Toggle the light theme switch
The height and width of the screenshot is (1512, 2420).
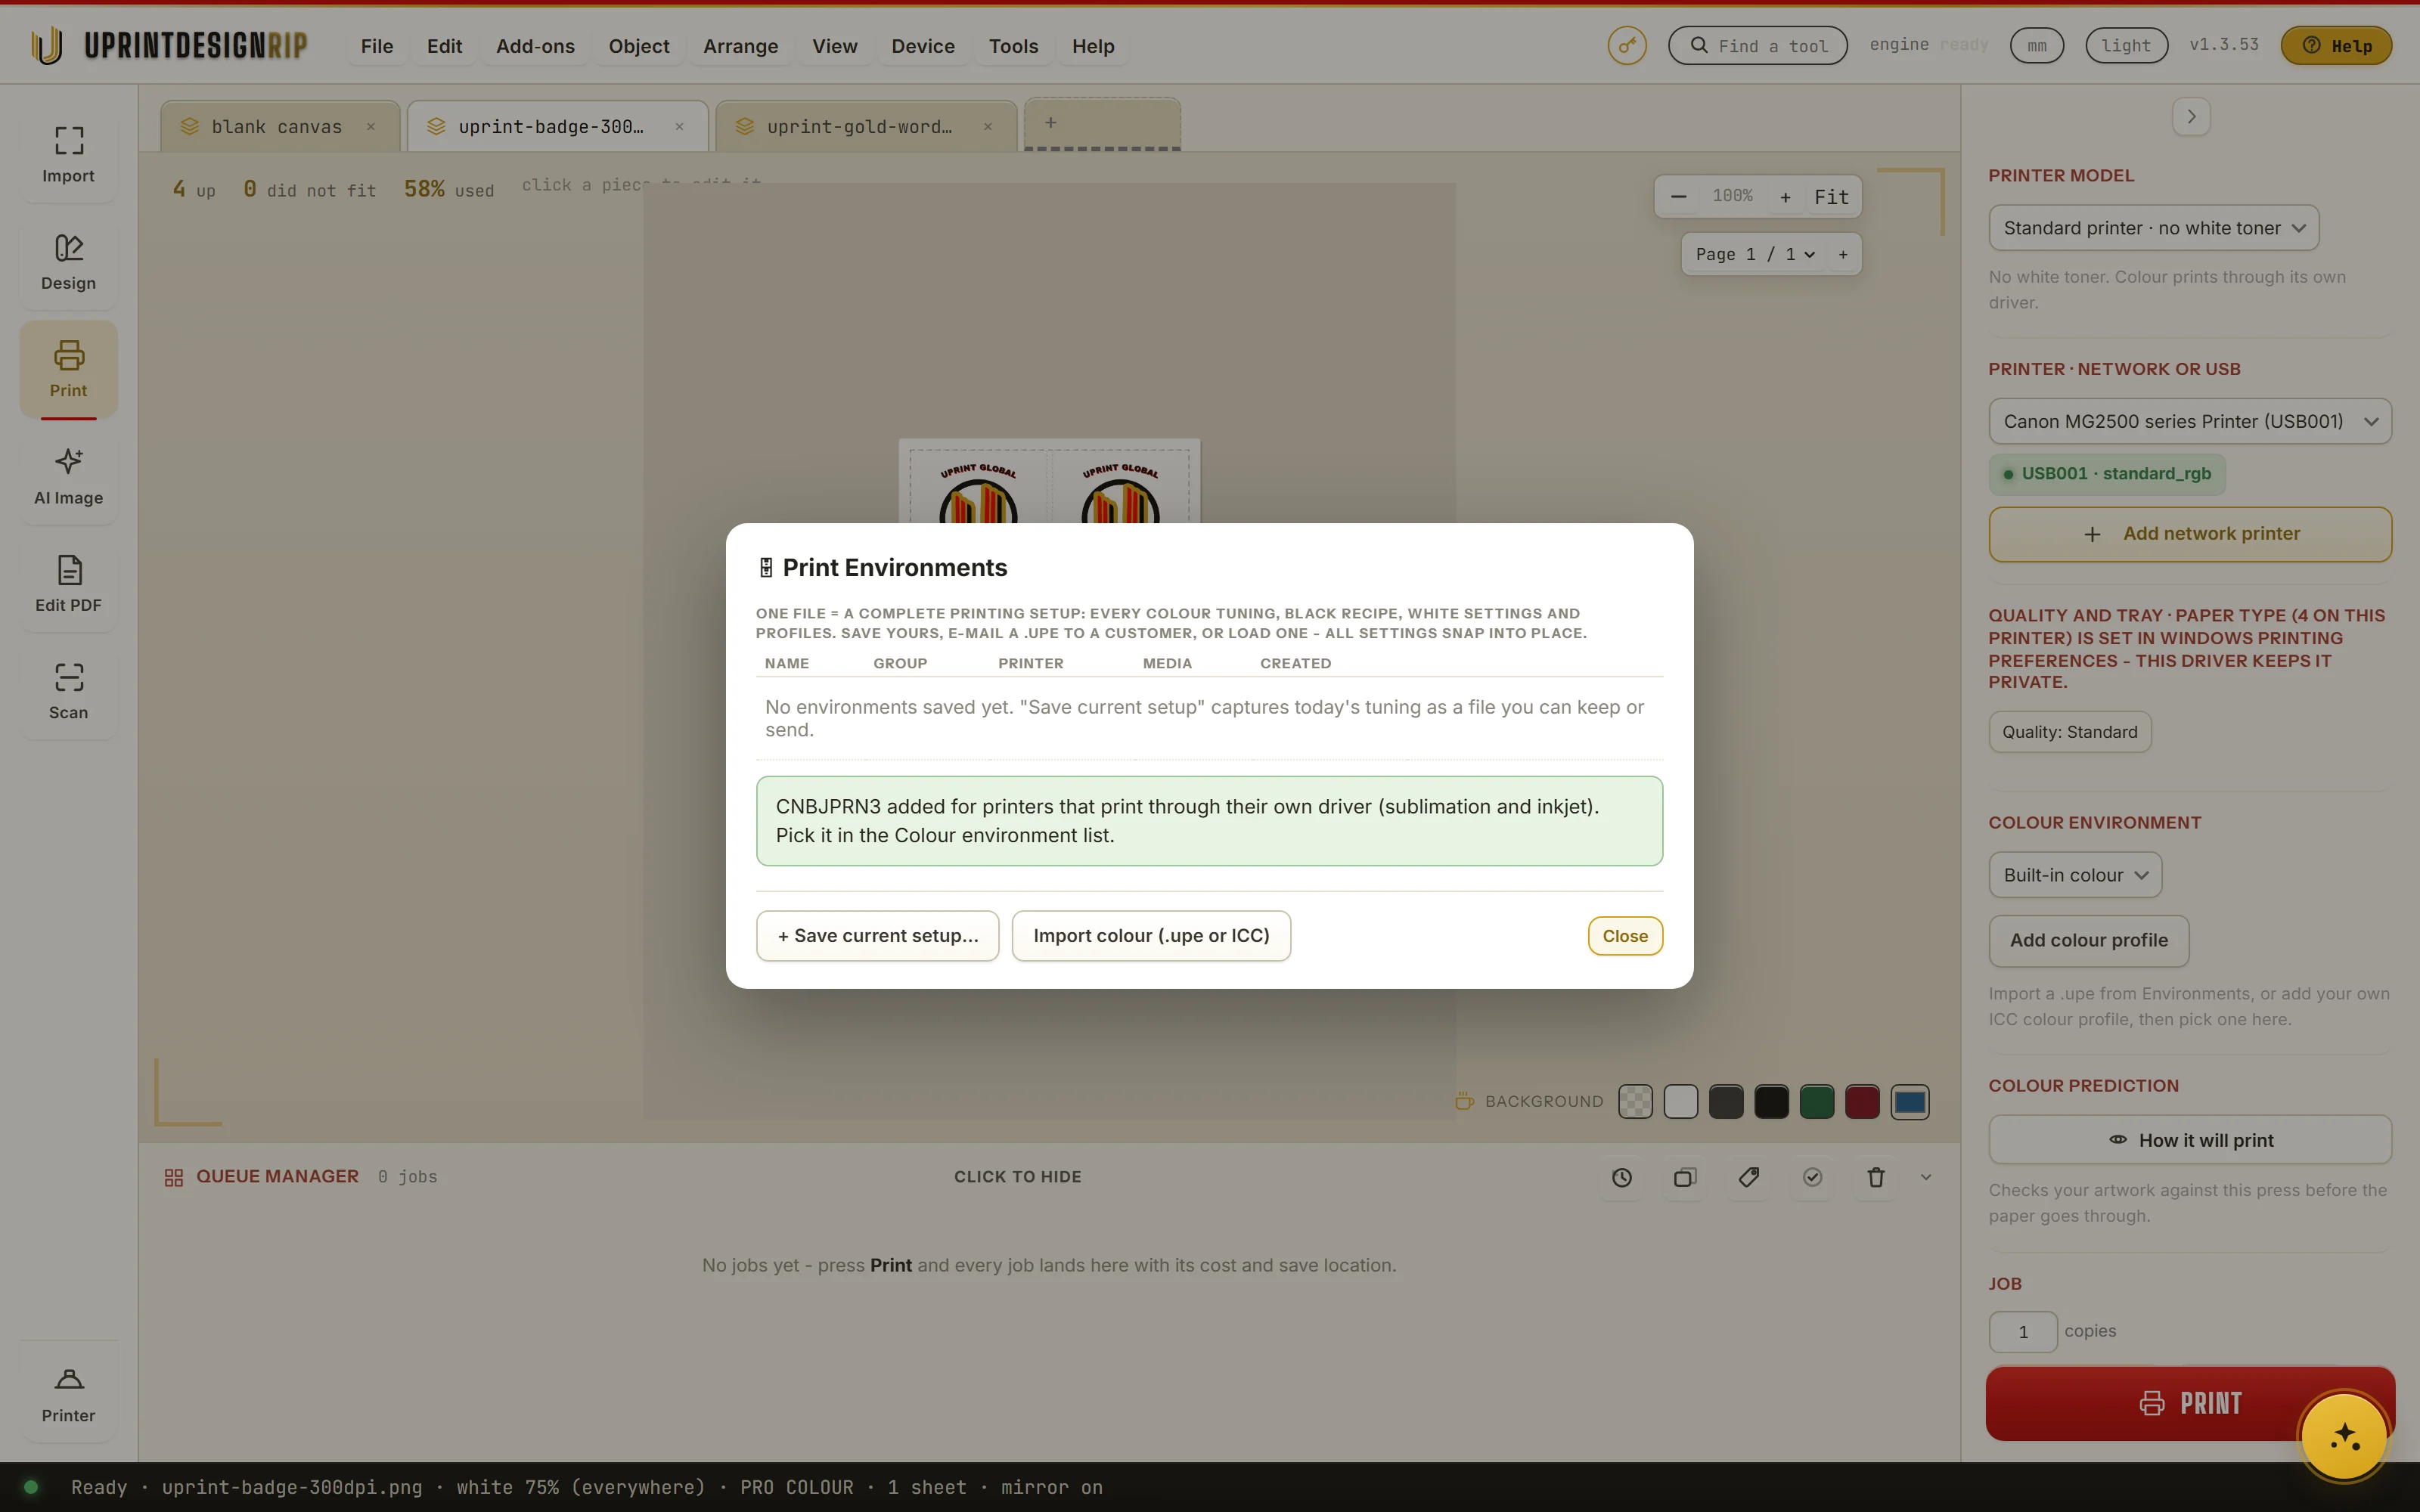2126,46
